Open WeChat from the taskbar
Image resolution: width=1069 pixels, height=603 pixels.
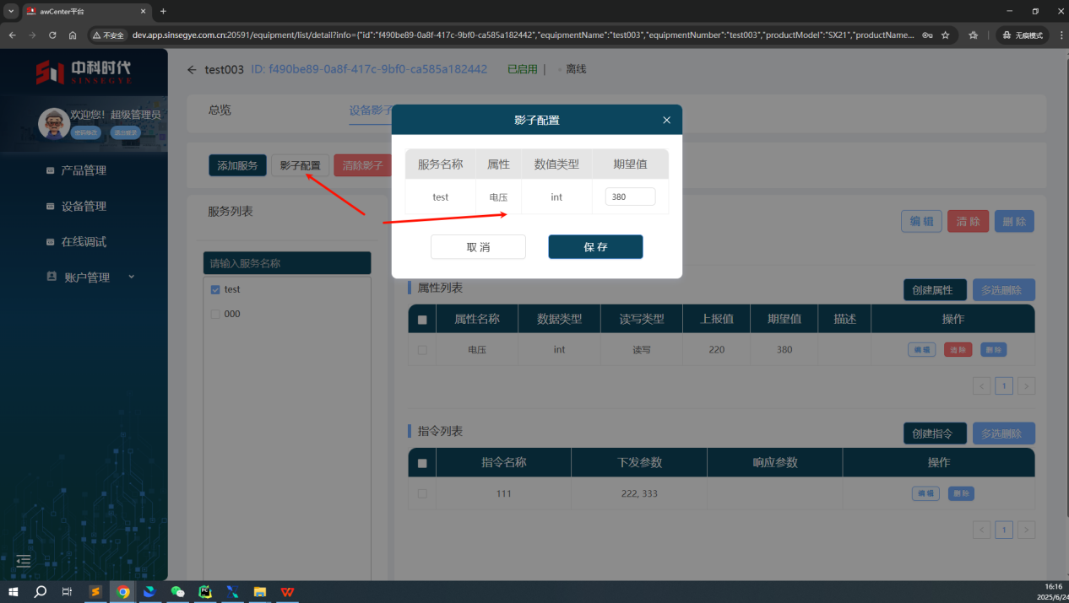[177, 592]
